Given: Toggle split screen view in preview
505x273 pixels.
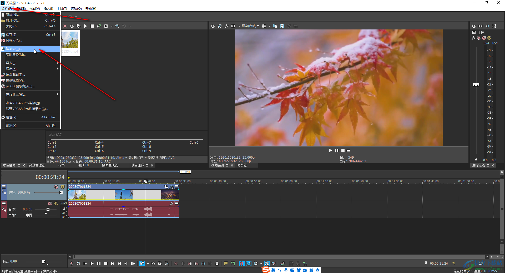Looking at the screenshot, I should 233,26.
